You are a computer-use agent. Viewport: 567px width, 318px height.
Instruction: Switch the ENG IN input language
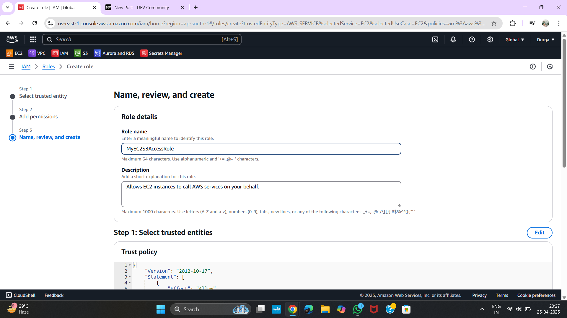[x=496, y=309]
